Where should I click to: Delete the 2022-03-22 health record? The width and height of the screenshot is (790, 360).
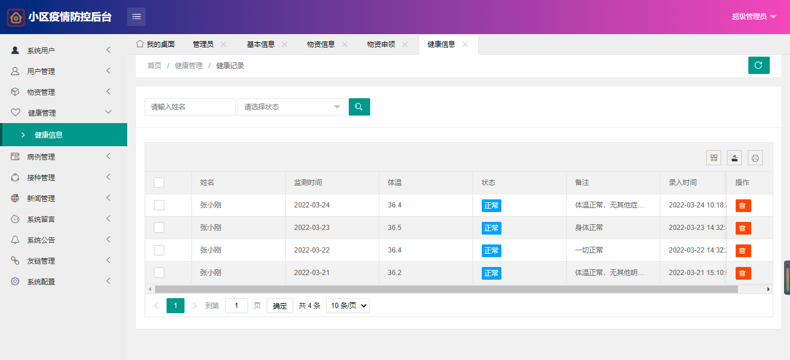pos(743,251)
